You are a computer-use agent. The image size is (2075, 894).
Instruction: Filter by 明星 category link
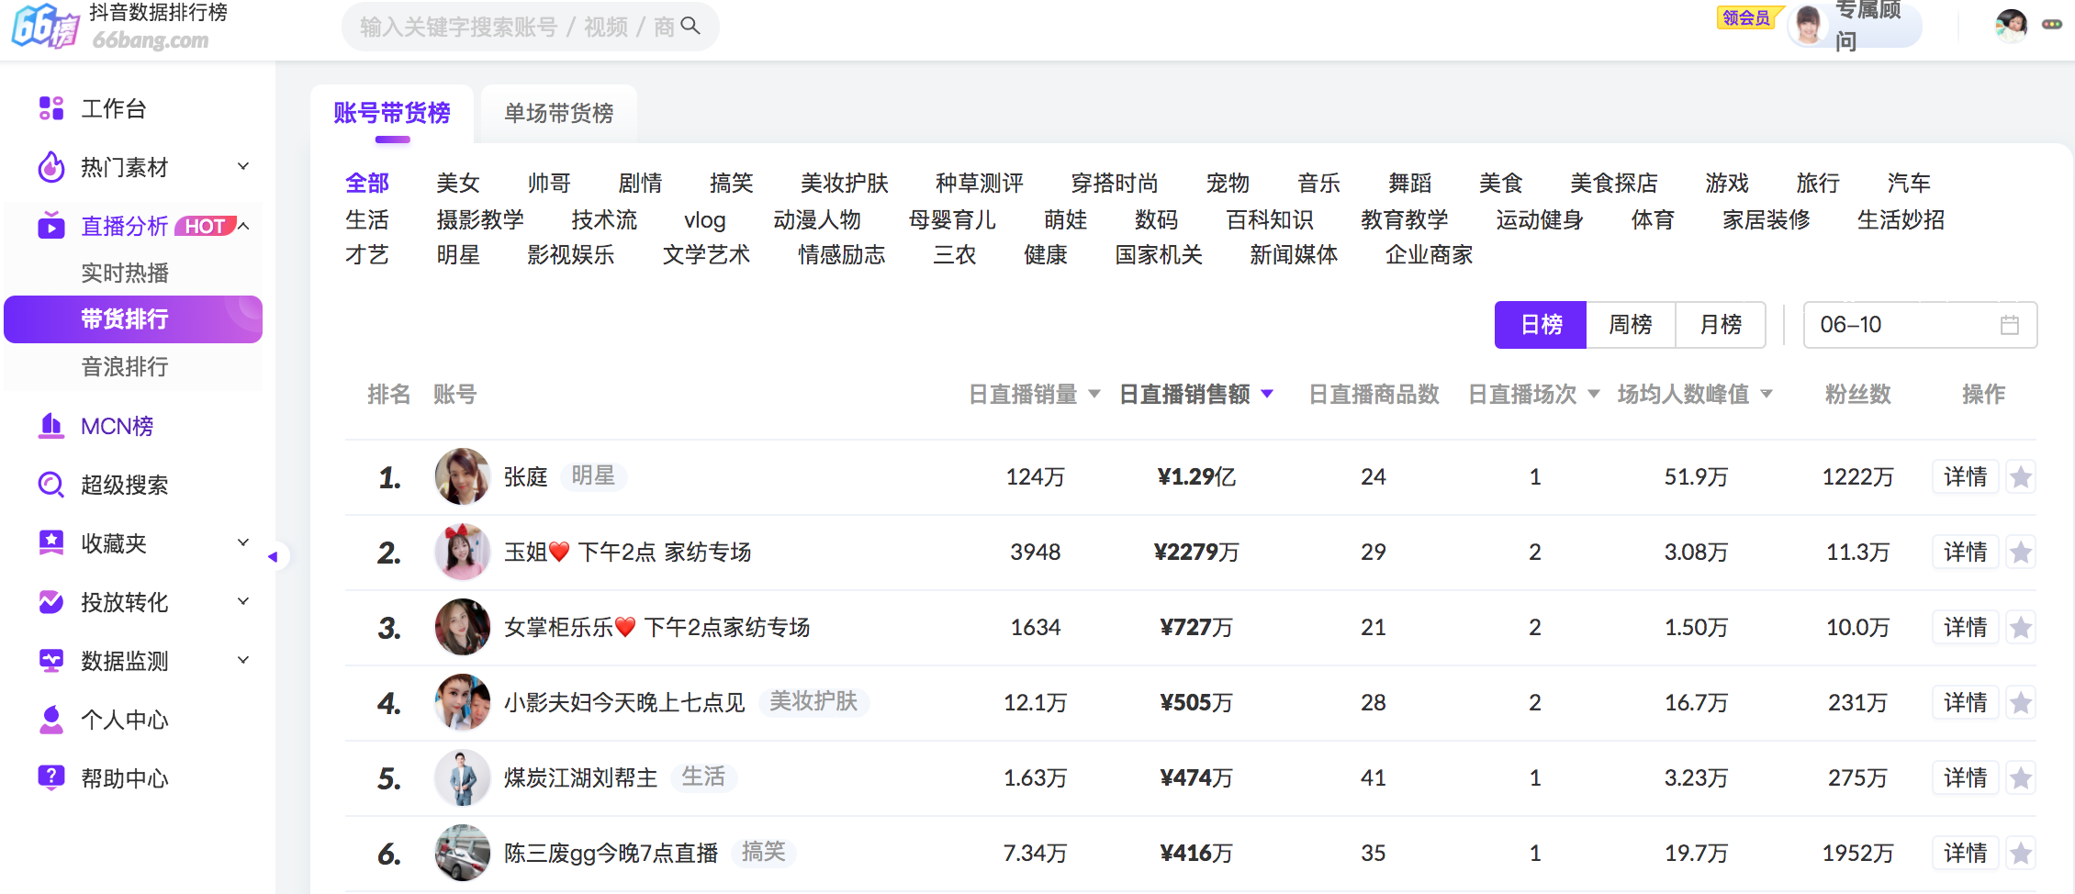coord(458,254)
